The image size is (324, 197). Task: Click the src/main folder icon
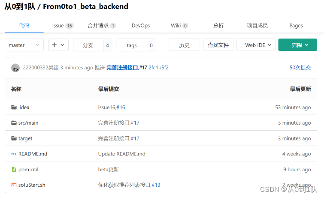click(x=14, y=123)
